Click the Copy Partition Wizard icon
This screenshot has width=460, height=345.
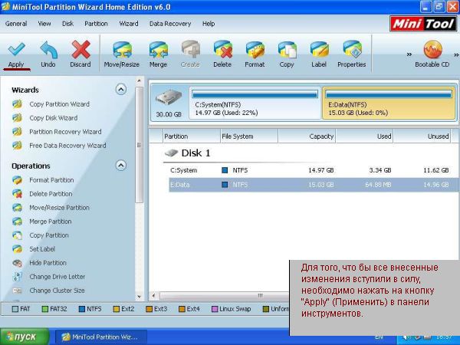point(18,104)
